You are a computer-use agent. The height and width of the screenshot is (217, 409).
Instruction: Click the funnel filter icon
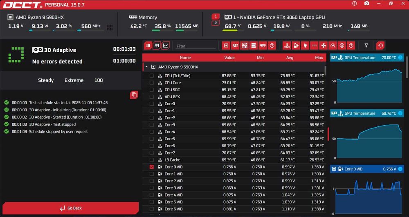366,46
